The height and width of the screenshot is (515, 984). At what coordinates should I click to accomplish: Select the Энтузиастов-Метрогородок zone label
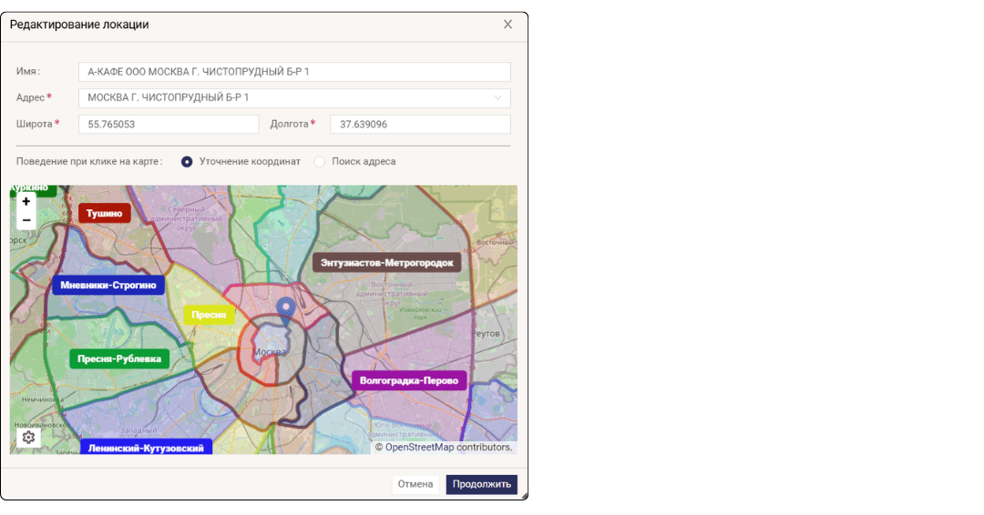[386, 262]
